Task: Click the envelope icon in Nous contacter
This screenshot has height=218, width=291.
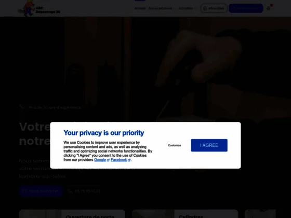Action: [x=24, y=191]
